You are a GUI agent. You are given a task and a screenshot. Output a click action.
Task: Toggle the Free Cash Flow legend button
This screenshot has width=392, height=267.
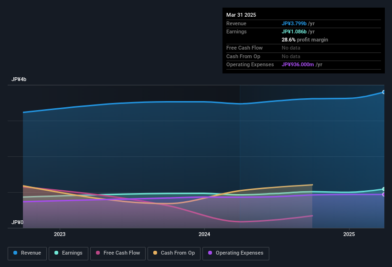click(x=118, y=253)
